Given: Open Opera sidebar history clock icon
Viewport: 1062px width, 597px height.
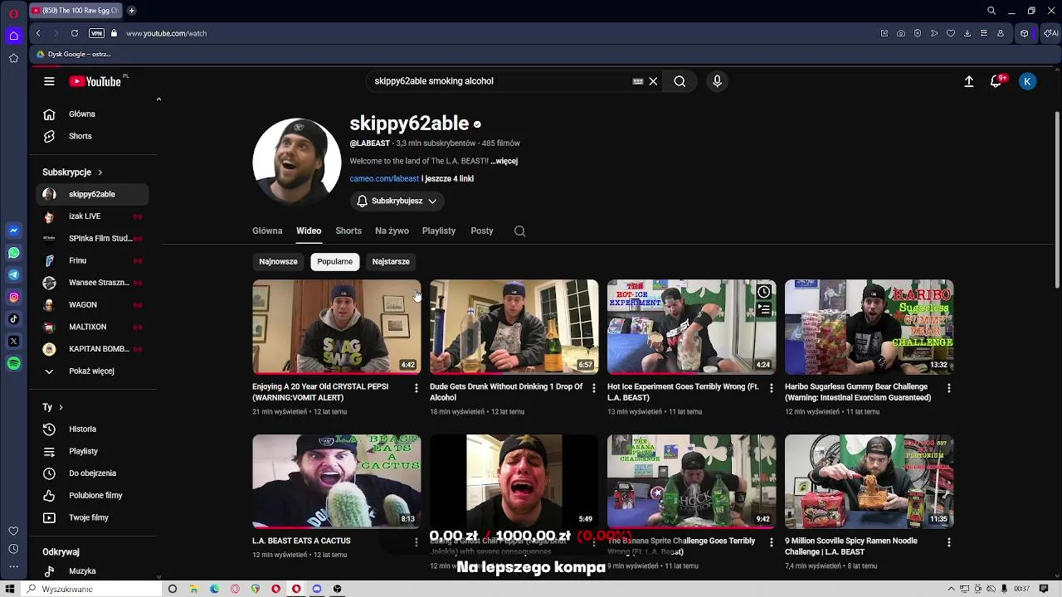Looking at the screenshot, I should (x=13, y=549).
